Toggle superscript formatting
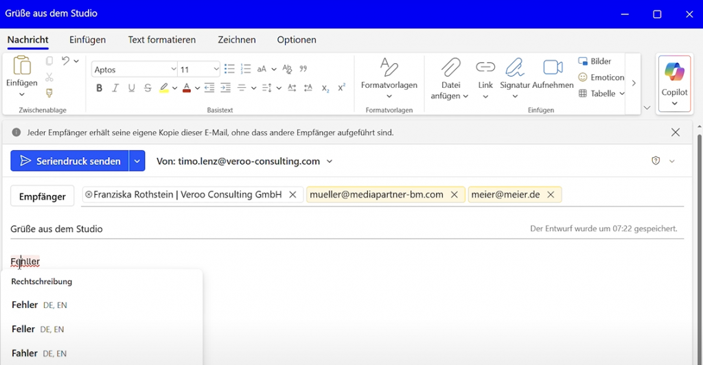Screen dimensions: 703x365 pos(342,88)
